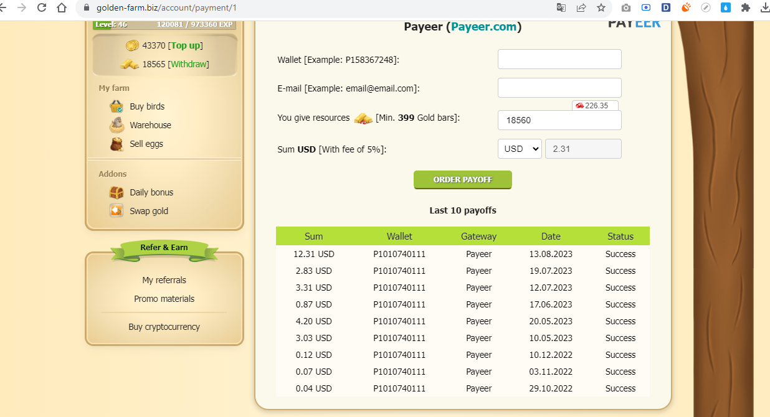Image resolution: width=770 pixels, height=417 pixels.
Task: Click the Sell eggs sack icon
Action: coord(116,144)
